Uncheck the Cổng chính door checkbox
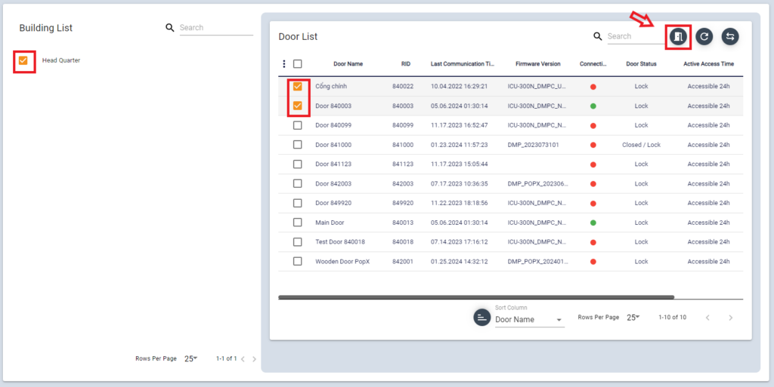Image resolution: width=774 pixels, height=387 pixels. tap(298, 86)
